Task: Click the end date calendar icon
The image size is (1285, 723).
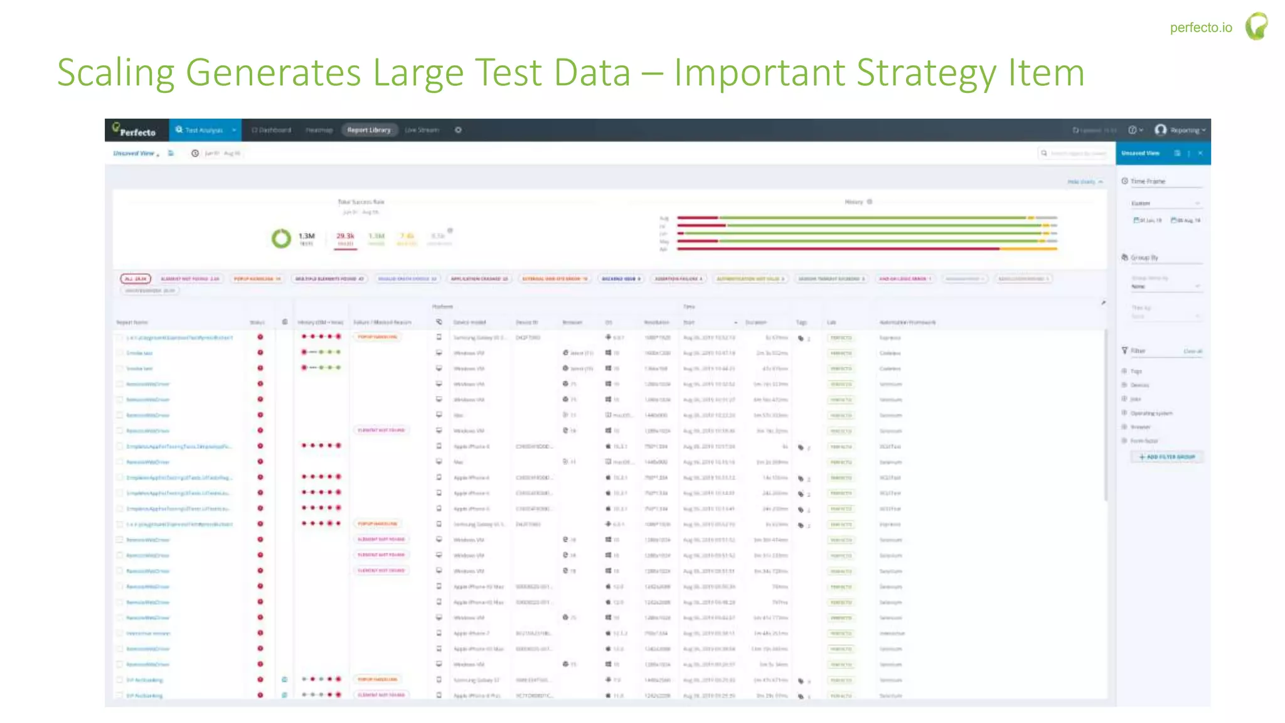Action: [x=1173, y=220]
